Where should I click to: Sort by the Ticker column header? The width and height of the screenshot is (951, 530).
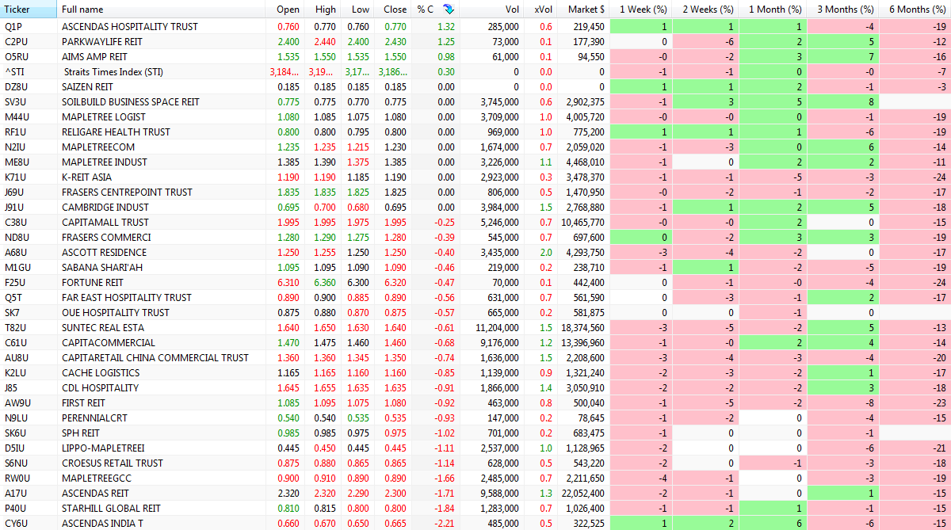tap(17, 9)
